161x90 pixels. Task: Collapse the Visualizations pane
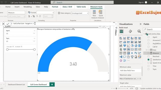coord(140,24)
